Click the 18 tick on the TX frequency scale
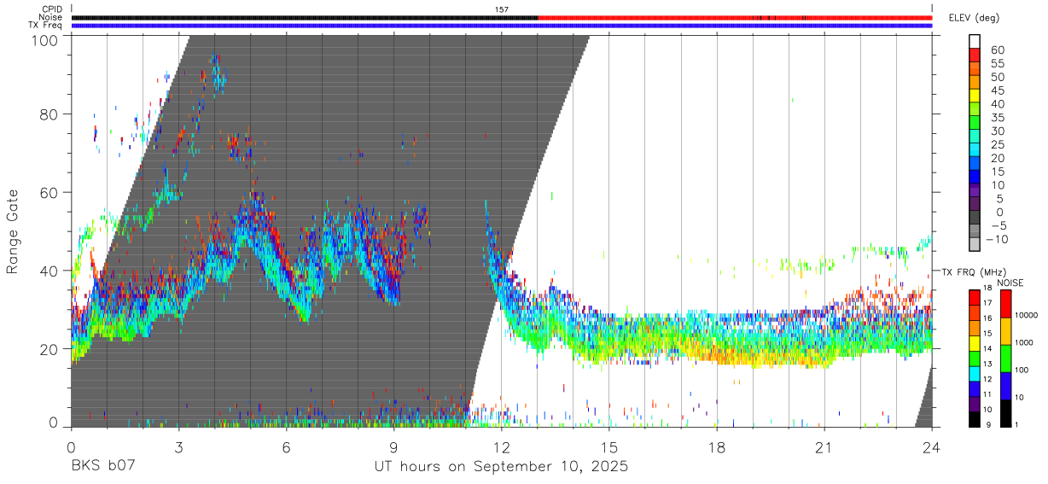Image resolution: width=1048 pixels, height=484 pixels. (987, 288)
